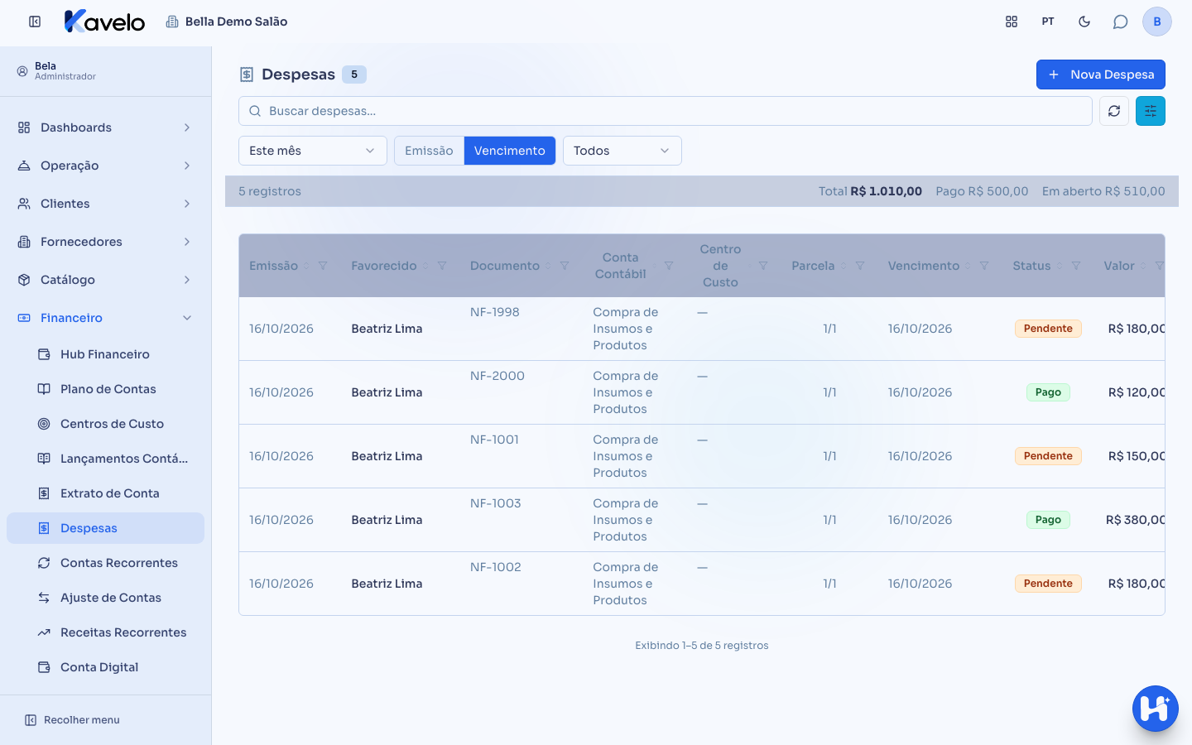Viewport: 1192px width, 745px height.
Task: Click the floating help assistant icon
Action: pos(1156,709)
